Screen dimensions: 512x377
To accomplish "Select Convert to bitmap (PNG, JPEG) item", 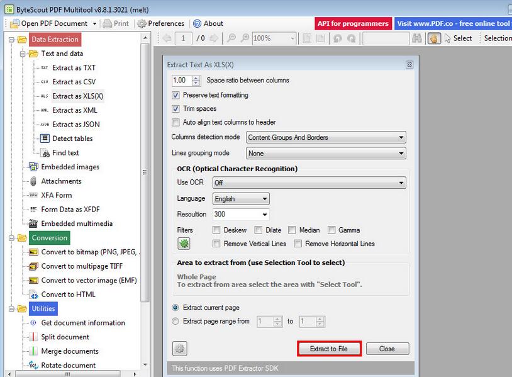I will point(91,252).
